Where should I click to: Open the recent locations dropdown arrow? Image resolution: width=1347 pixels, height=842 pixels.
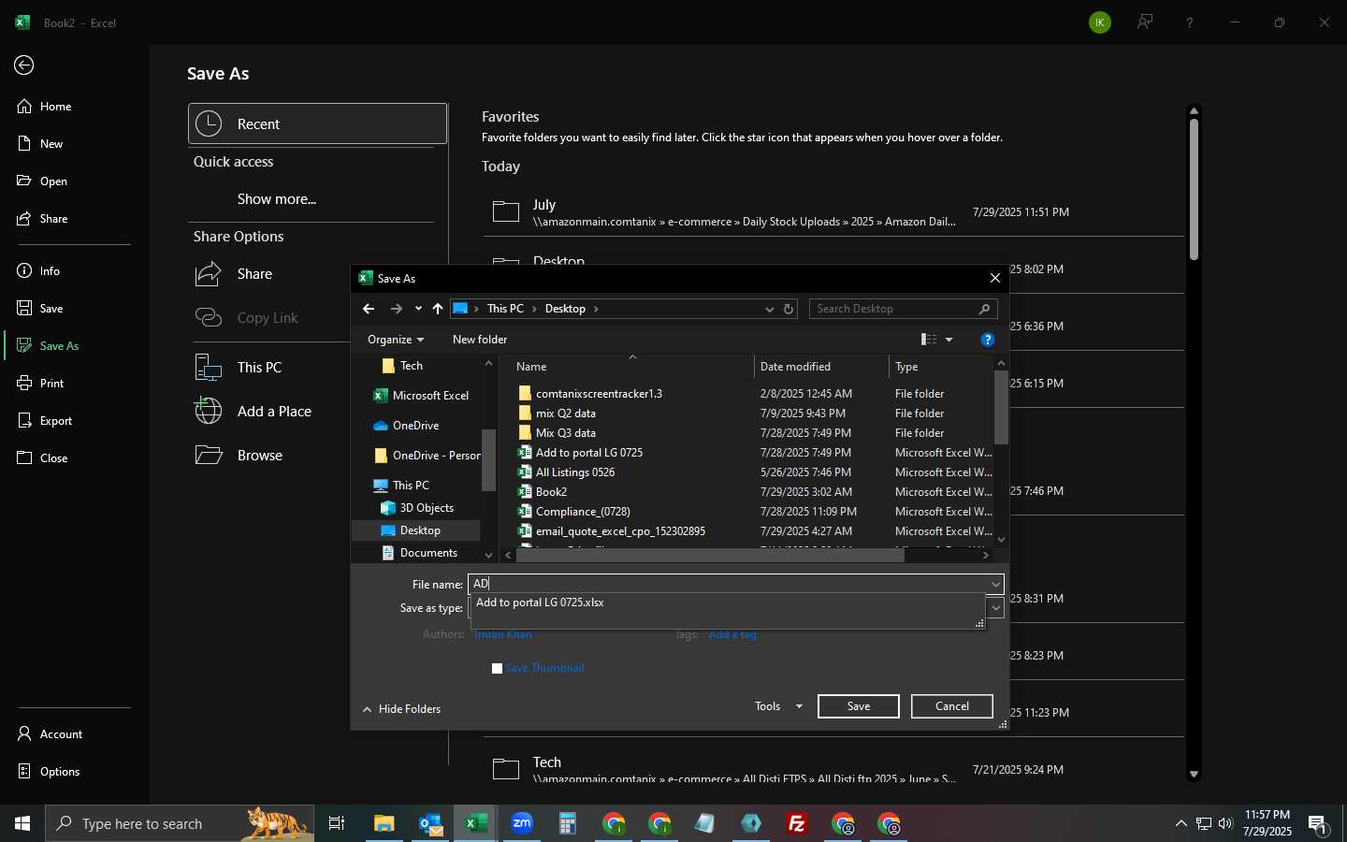coord(418,309)
